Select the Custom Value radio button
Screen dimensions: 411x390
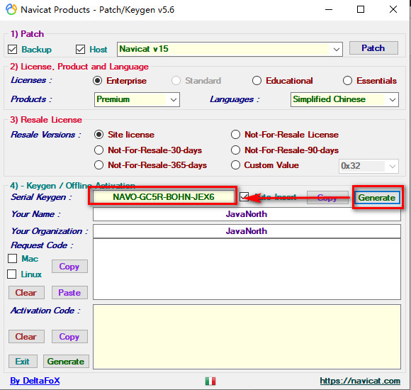[235, 165]
